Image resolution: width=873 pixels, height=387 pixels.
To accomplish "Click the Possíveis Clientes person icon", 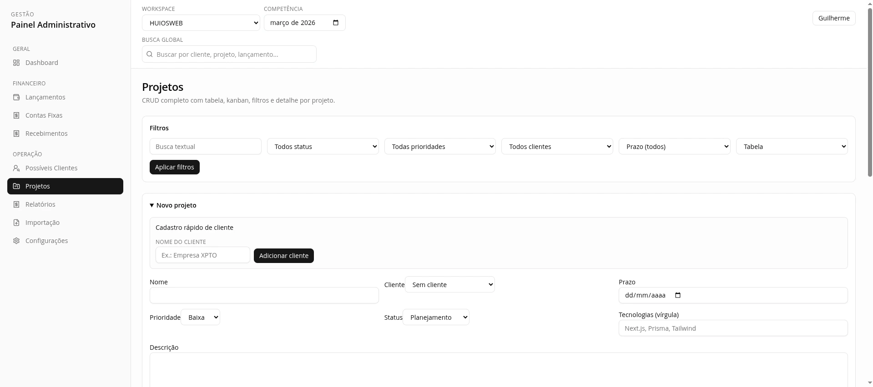I will point(16,168).
